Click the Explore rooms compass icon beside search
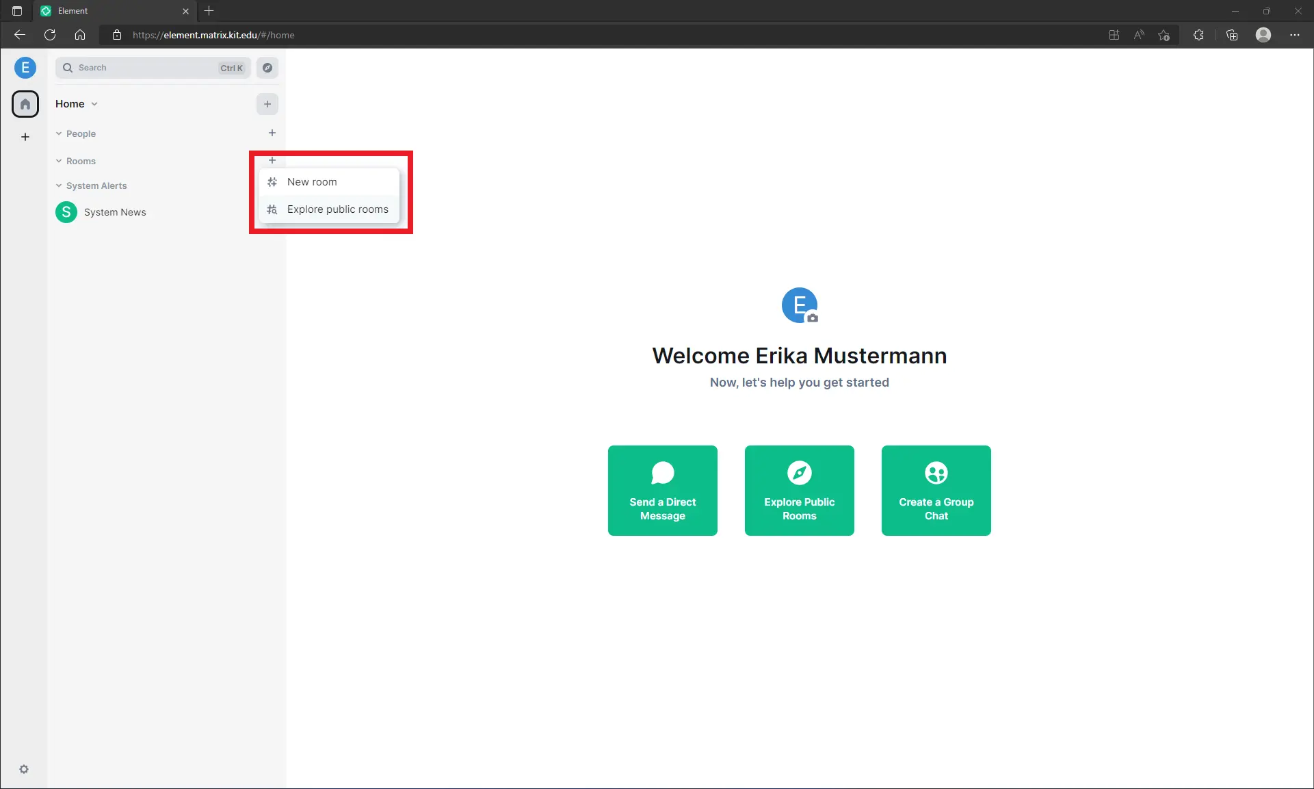 click(x=267, y=68)
